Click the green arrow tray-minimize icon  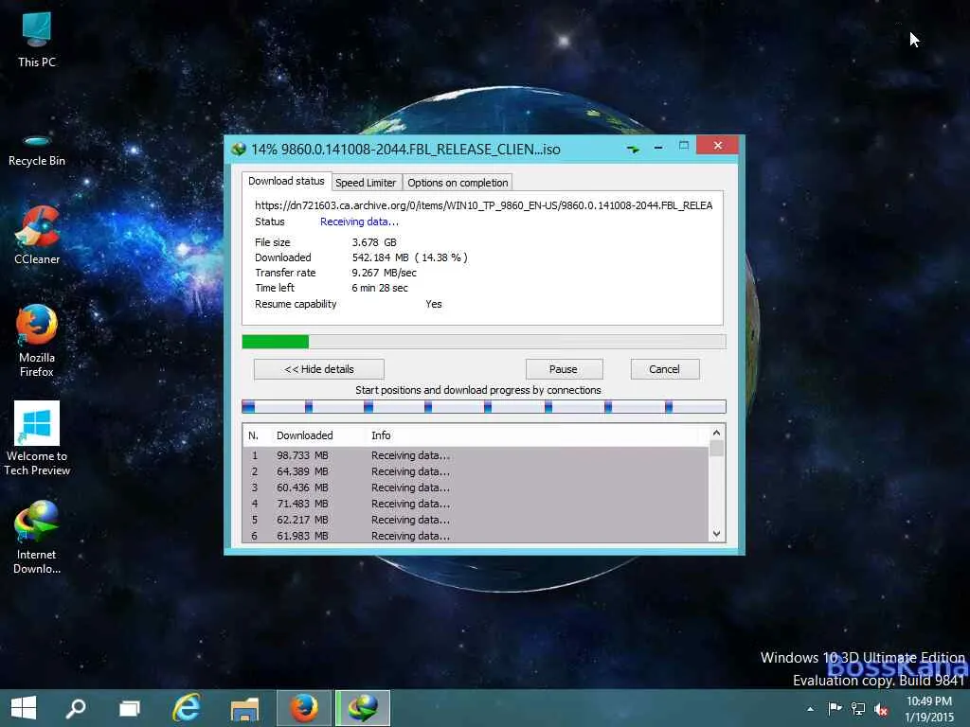click(x=633, y=149)
